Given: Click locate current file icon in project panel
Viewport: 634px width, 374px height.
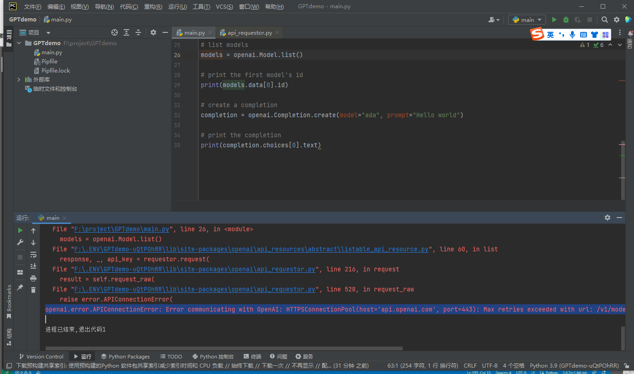Looking at the screenshot, I should (x=115, y=32).
